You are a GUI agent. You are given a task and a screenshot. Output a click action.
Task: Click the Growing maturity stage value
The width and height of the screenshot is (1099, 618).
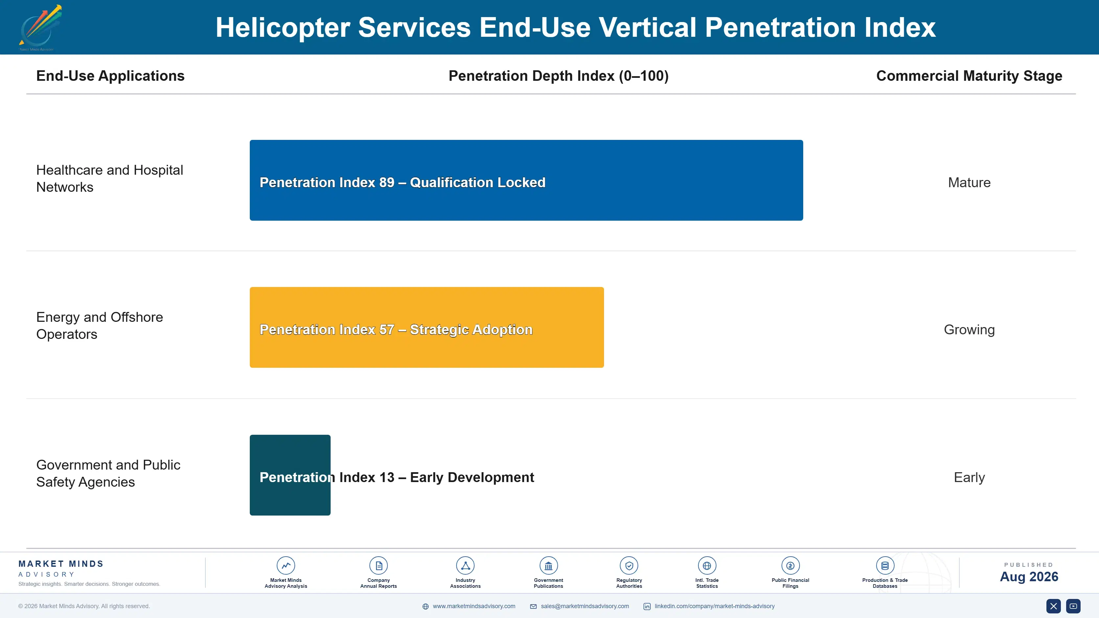tap(969, 329)
